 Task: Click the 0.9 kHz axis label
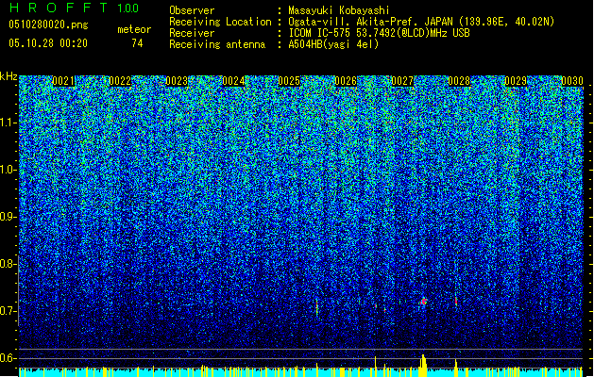coord(8,217)
